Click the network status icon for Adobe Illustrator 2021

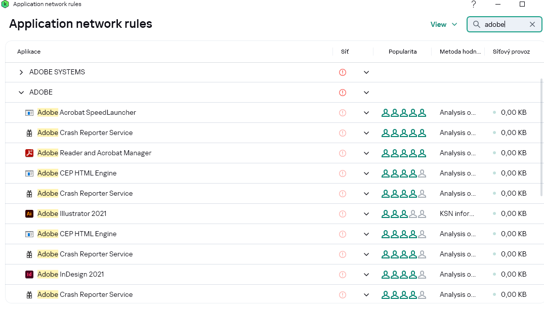(343, 214)
